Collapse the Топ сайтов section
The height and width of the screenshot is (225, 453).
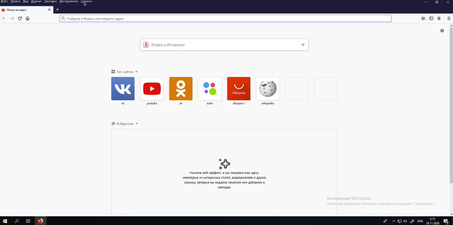coord(125,72)
